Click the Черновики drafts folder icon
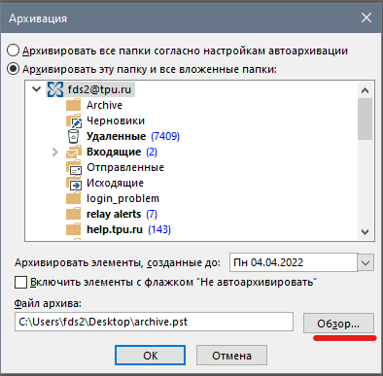The image size is (383, 376). [74, 120]
